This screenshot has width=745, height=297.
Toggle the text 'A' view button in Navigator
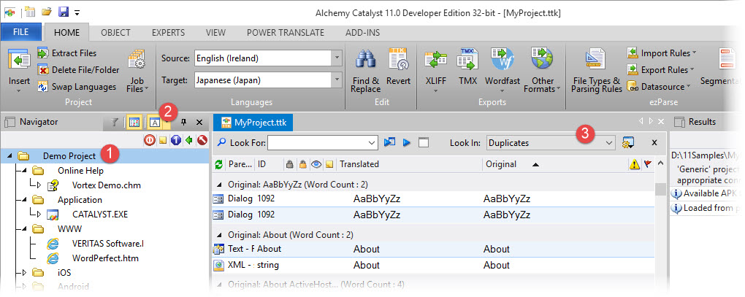point(155,123)
